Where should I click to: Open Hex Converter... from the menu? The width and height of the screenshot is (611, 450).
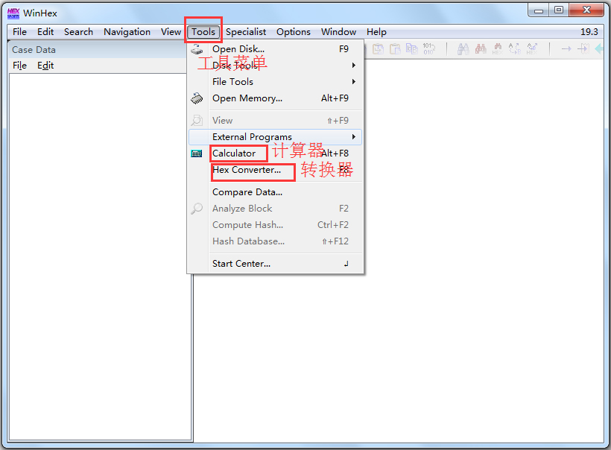276,170
